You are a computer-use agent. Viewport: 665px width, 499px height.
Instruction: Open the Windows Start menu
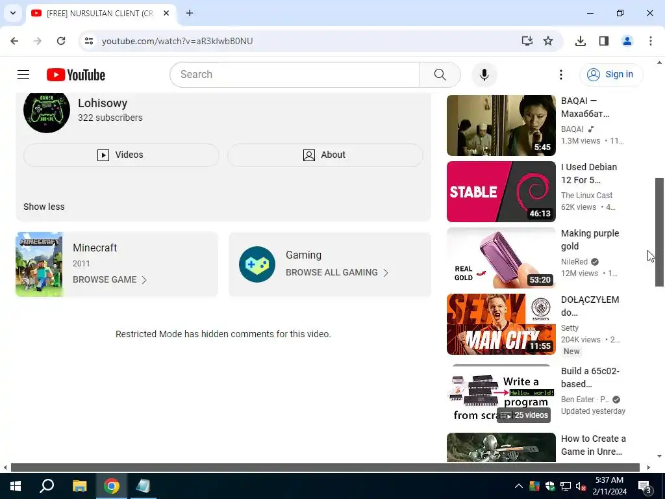click(16, 486)
